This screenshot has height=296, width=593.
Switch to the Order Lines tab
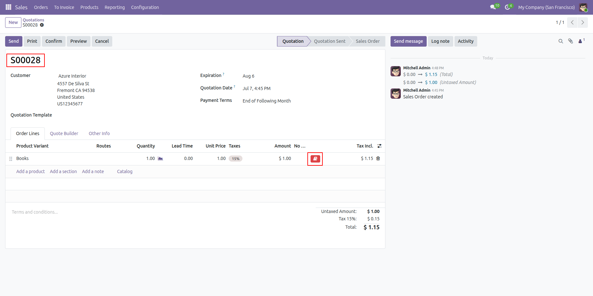(x=28, y=133)
